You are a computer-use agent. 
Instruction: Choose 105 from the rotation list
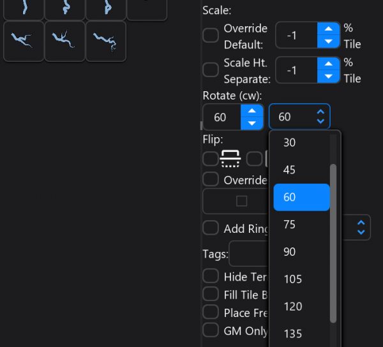301,279
